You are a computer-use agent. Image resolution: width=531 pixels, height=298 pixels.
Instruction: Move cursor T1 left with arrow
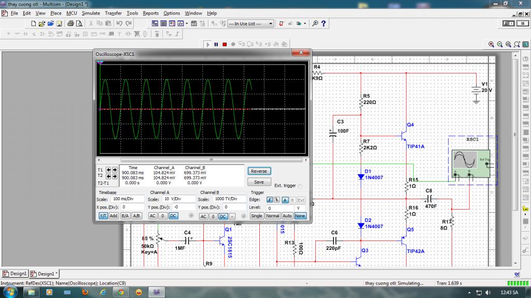tap(108, 170)
